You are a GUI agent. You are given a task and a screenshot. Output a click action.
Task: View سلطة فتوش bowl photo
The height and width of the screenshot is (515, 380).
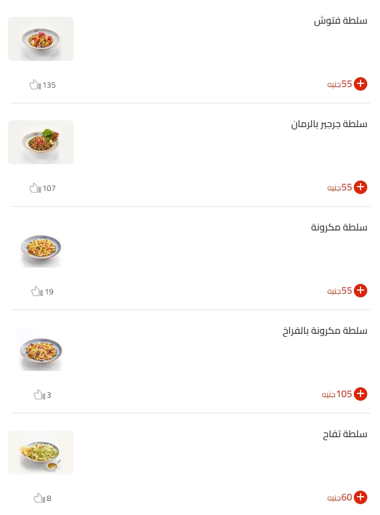[41, 39]
